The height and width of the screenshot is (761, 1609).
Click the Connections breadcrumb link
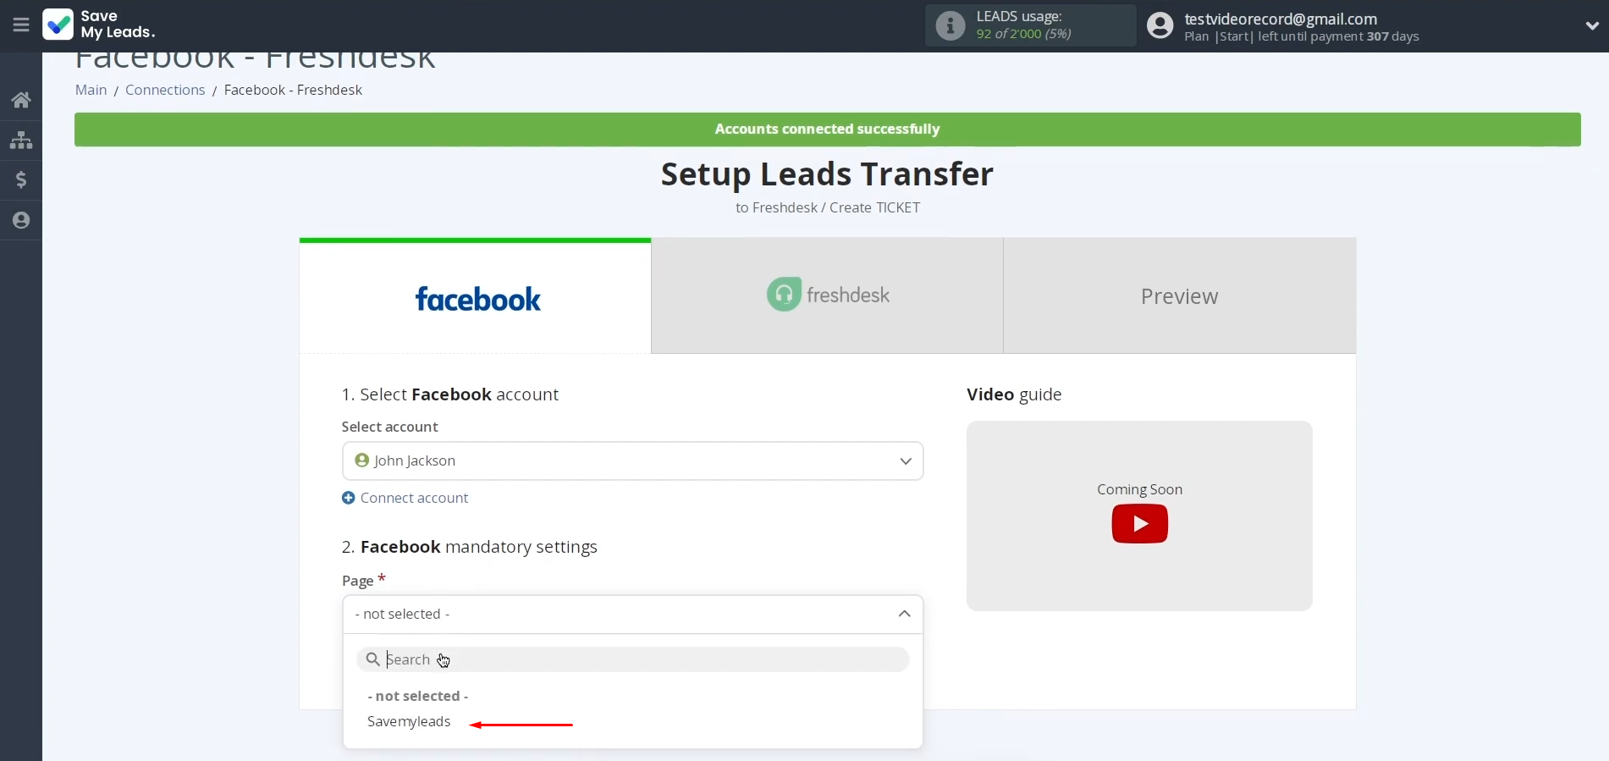point(165,90)
